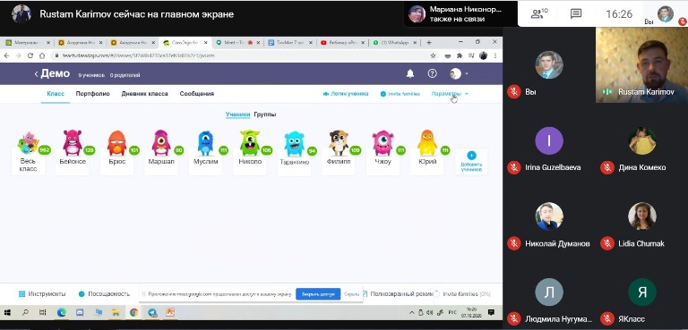Switch view to Ученики
The width and height of the screenshot is (688, 330).
(x=237, y=114)
